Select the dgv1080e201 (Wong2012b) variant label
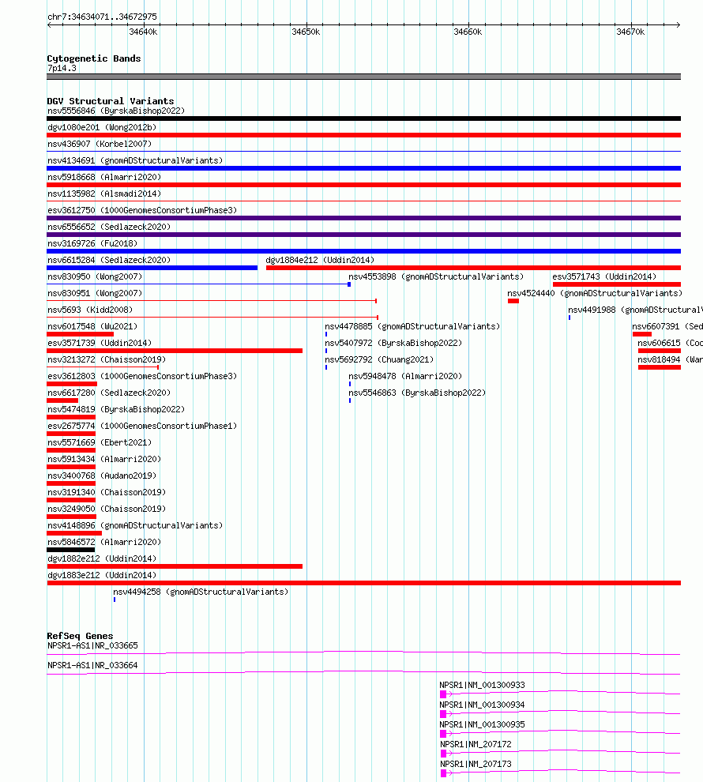Image resolution: width=703 pixels, height=782 pixels. coord(102,127)
